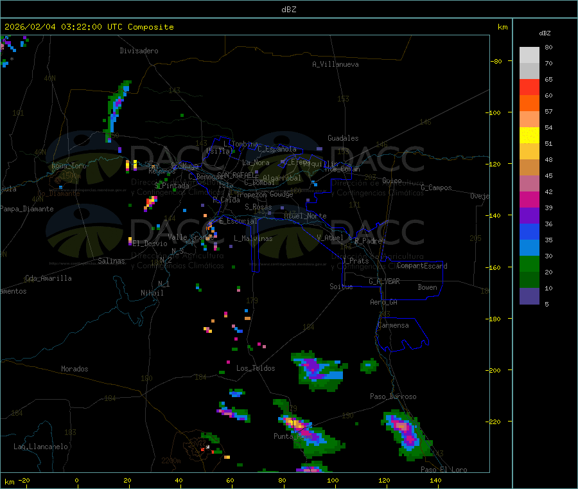Click the -200 km vertical axis tick label
This screenshot has height=489, width=578.
(493, 370)
